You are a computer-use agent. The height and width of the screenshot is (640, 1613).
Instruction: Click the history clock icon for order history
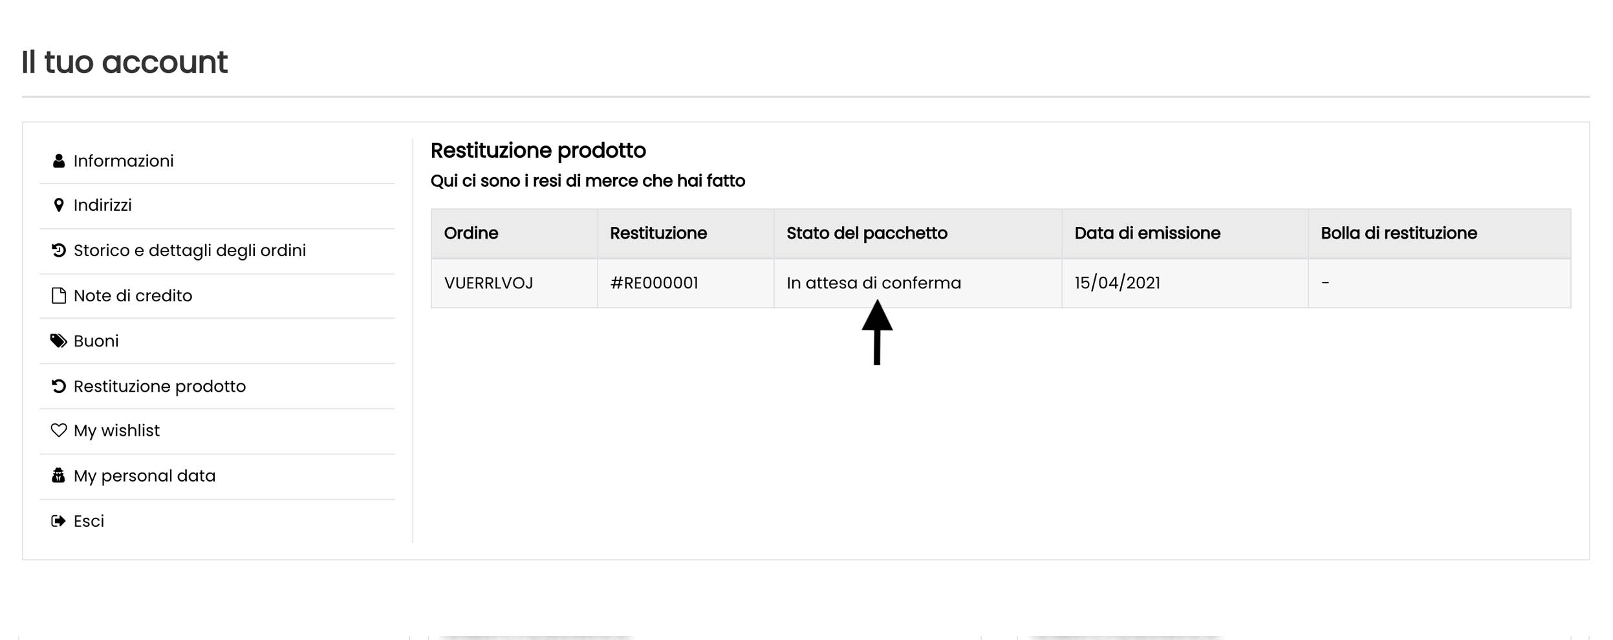(58, 250)
